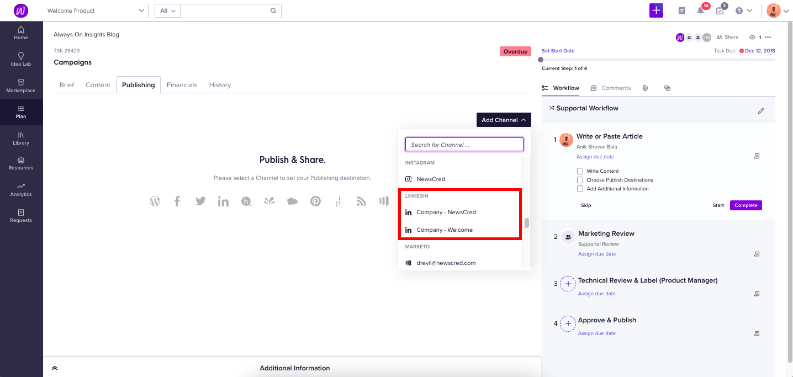
Task: Click the Twitter channel icon
Action: [200, 201]
